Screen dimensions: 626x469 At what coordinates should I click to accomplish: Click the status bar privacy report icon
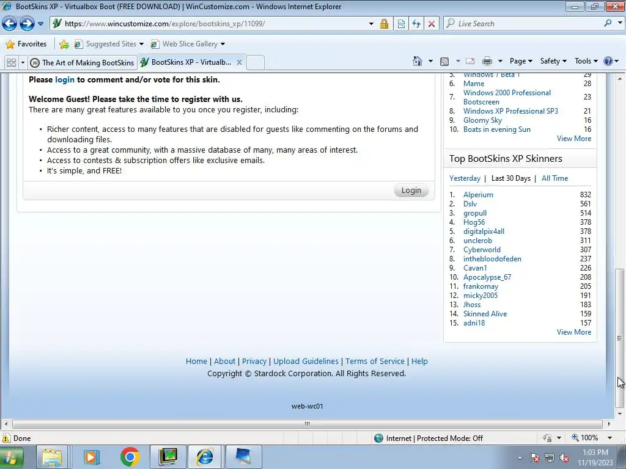(547, 438)
